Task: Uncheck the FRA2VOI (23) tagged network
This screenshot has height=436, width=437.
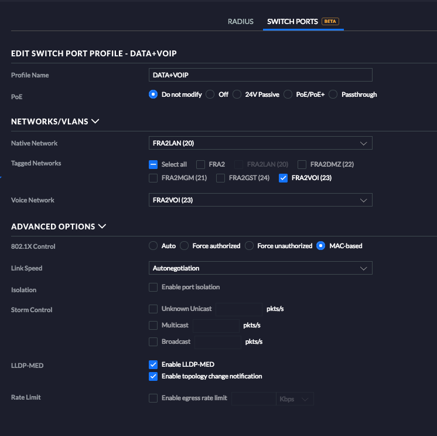Action: tap(284, 178)
